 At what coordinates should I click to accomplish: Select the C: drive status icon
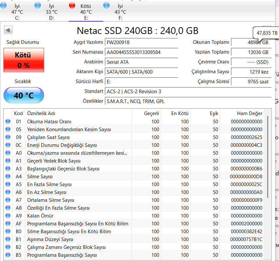(3, 5)
